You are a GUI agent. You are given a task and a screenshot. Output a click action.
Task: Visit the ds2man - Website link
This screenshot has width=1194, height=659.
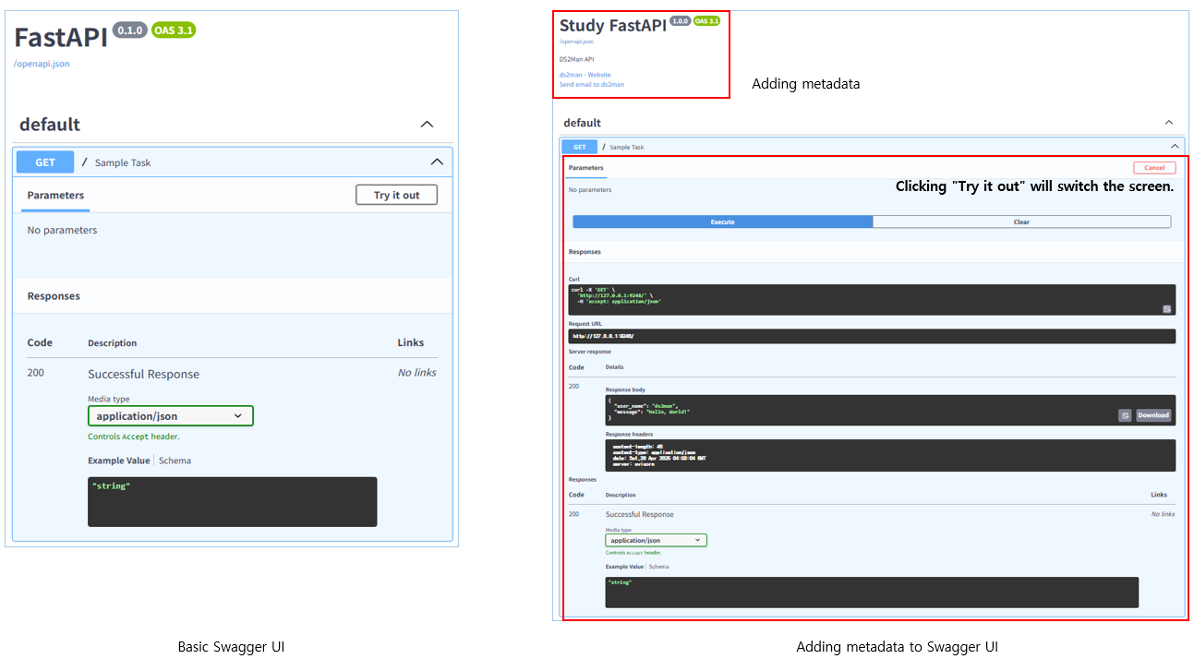pos(585,75)
